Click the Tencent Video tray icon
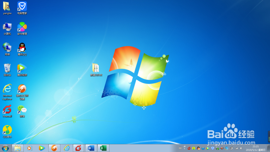 click(x=208, y=148)
